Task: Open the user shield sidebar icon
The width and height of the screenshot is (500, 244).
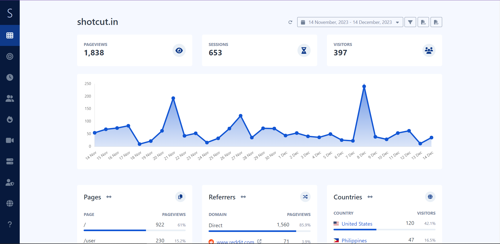Action: (10, 182)
